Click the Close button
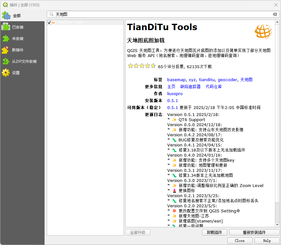The width and height of the screenshot is (281, 245). point(240,241)
